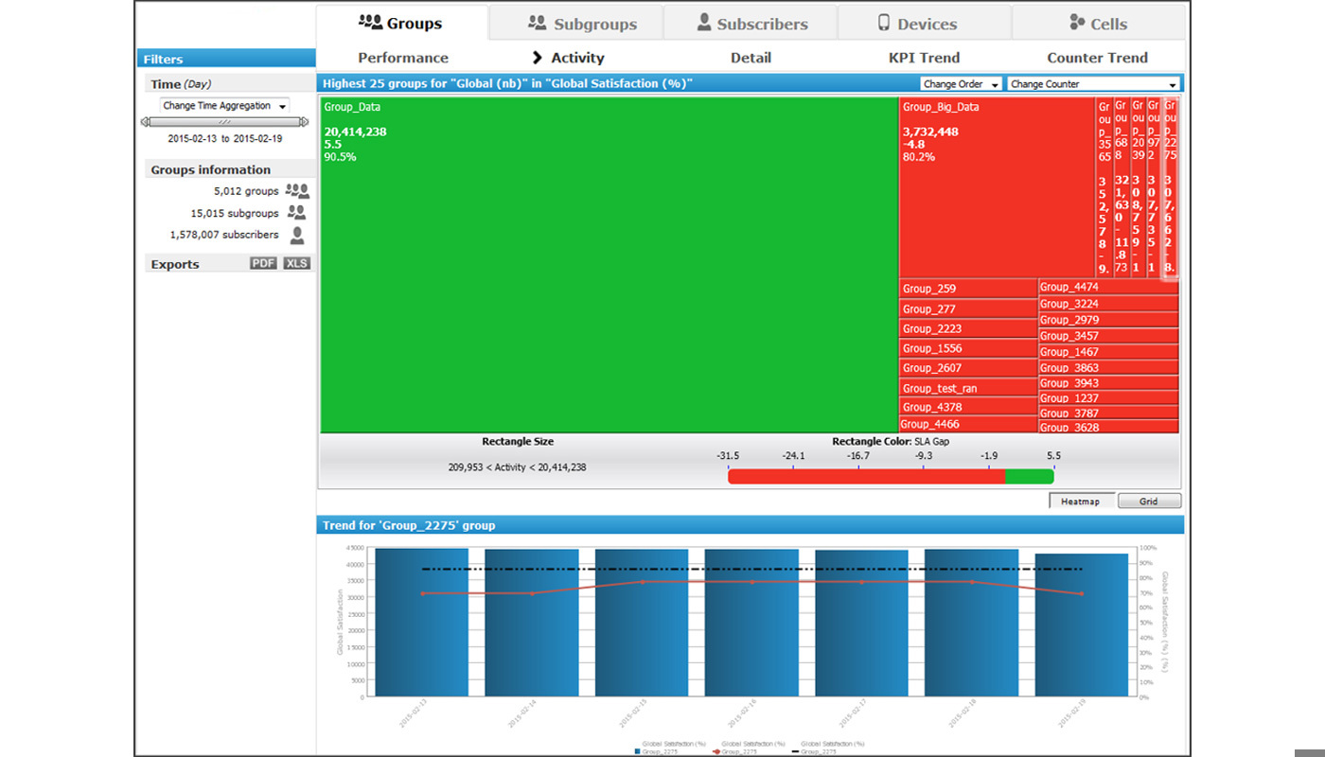Open the Change Time Aggregation dropdown

click(224, 106)
